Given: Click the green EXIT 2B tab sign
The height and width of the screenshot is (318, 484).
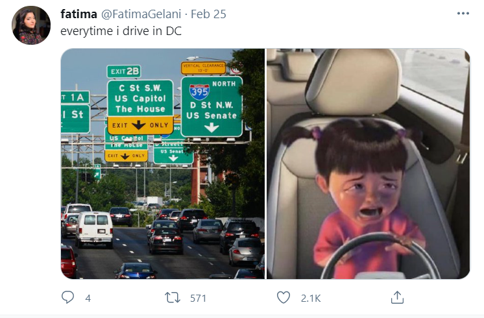Looking at the screenshot, I should click(x=123, y=71).
